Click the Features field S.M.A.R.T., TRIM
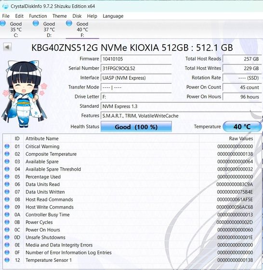 tap(181, 116)
